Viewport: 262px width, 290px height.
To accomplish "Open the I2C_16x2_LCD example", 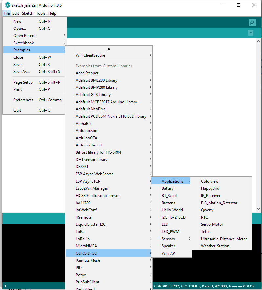I will pos(171,217).
